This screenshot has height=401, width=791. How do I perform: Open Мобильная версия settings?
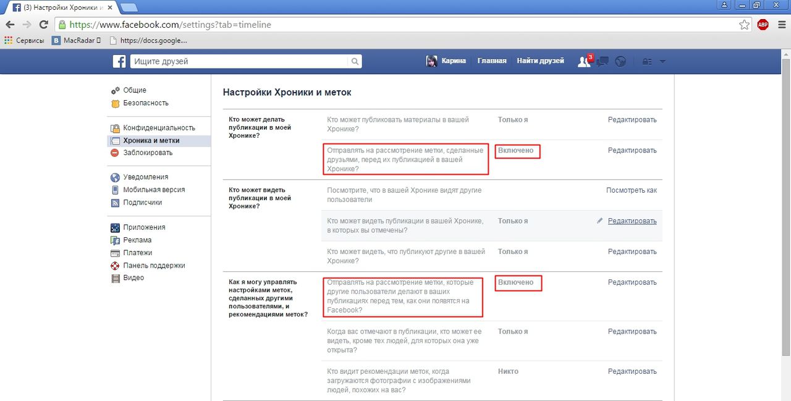(x=154, y=190)
